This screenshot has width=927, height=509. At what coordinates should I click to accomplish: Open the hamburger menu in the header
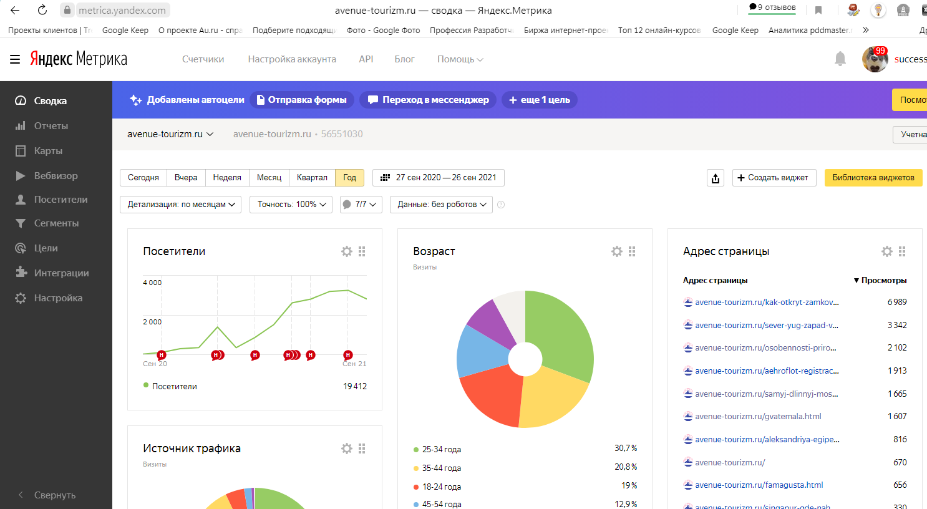tap(15, 59)
